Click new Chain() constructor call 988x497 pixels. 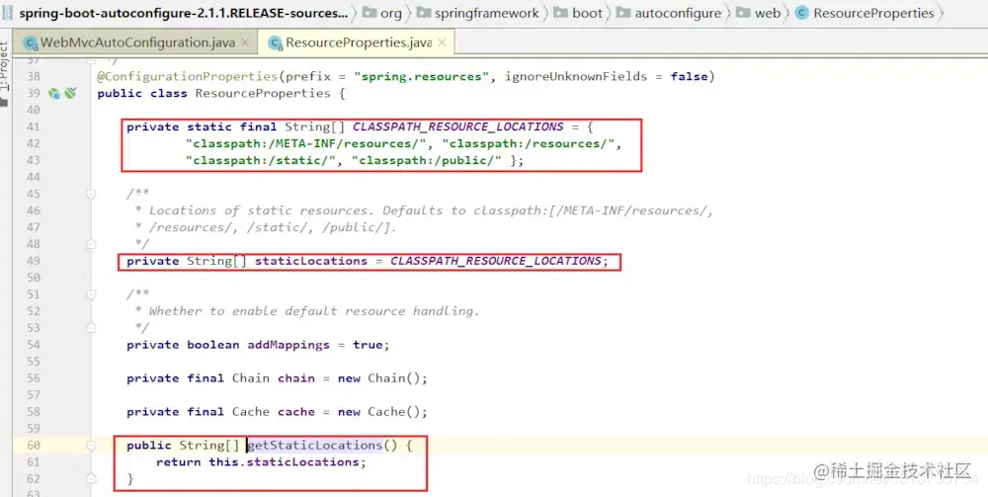click(x=378, y=378)
